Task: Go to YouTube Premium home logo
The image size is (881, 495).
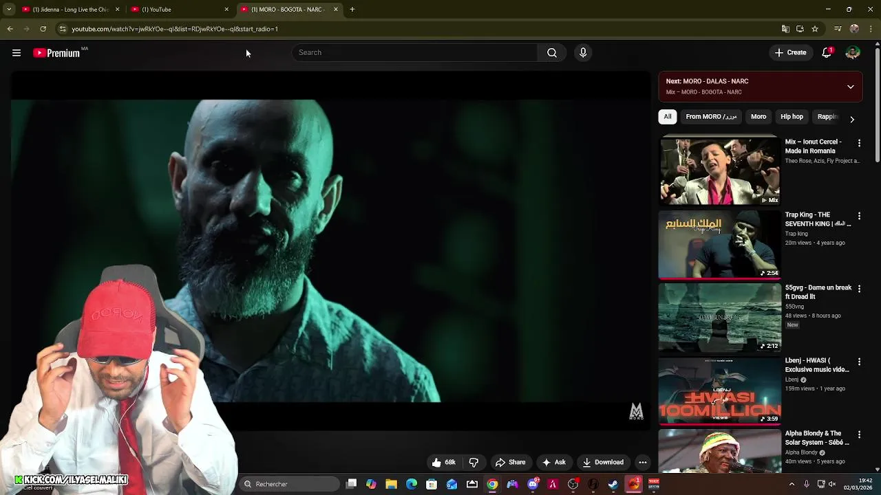Action: pyautogui.click(x=56, y=53)
